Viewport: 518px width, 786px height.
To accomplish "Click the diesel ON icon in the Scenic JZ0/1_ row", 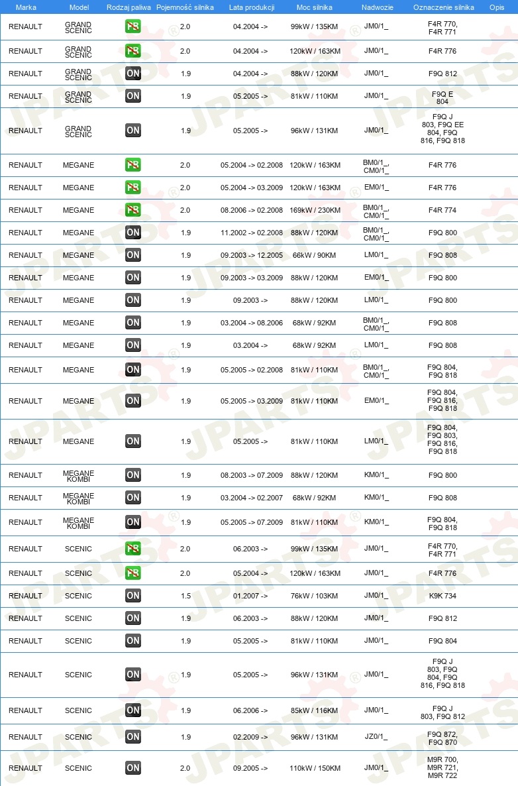I will (x=132, y=737).
